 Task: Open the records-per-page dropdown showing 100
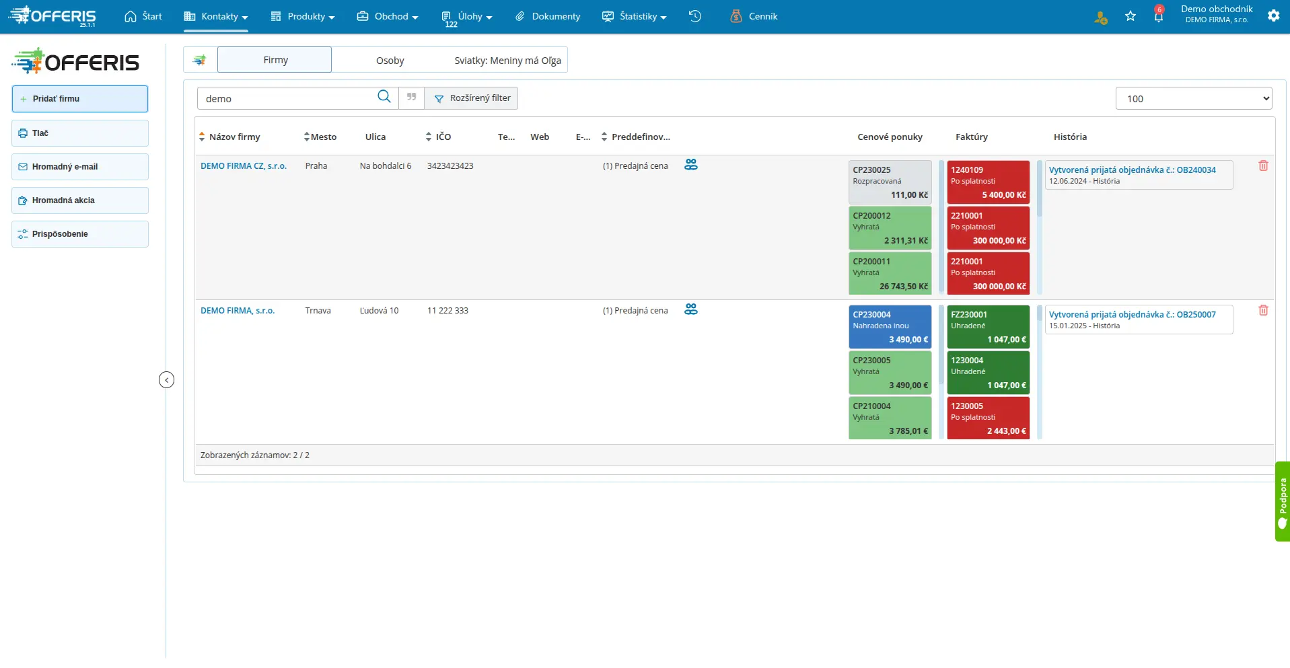point(1194,98)
